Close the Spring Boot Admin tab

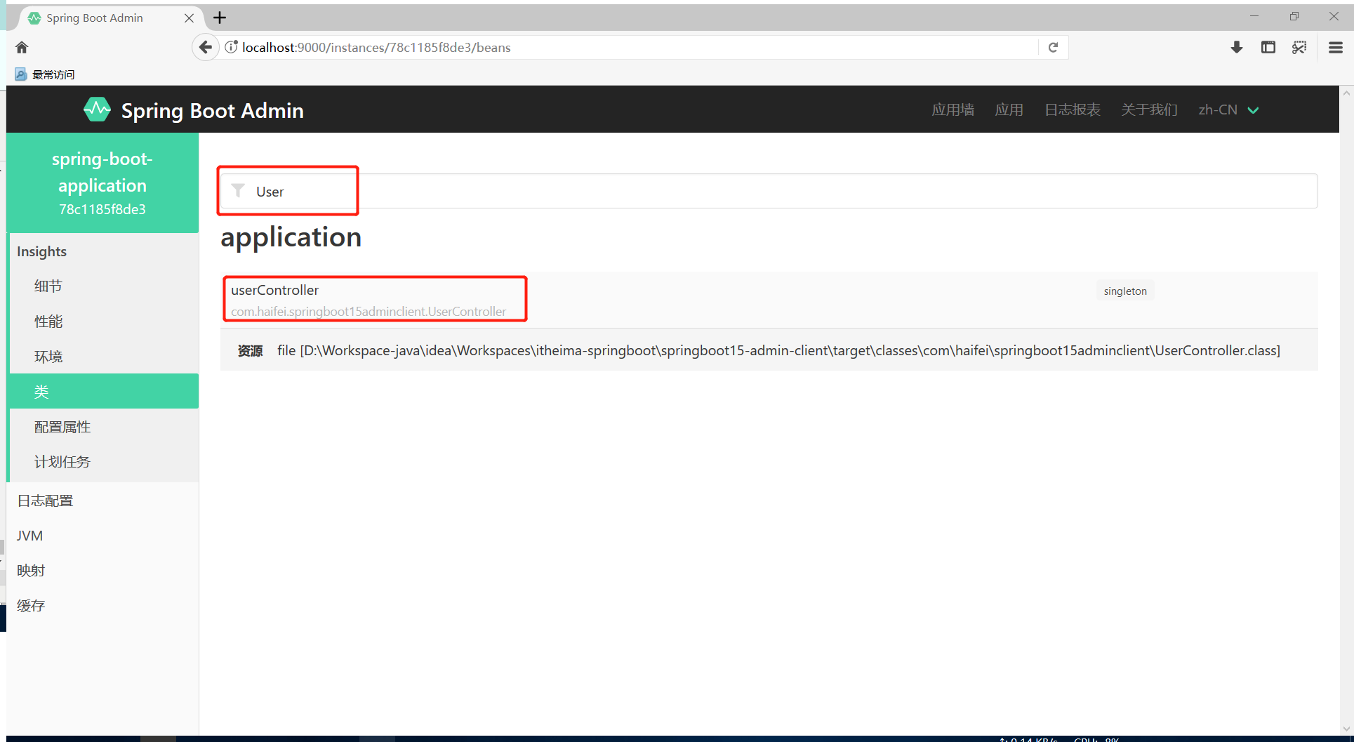point(189,18)
